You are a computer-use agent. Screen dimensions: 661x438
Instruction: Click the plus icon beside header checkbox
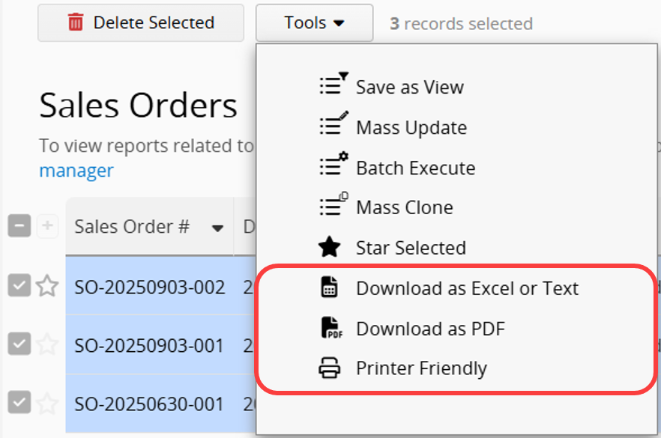click(x=47, y=226)
